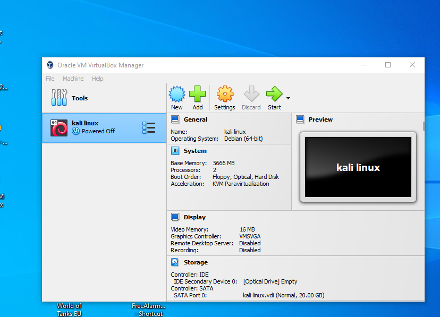Click the System section heading

tap(195, 151)
